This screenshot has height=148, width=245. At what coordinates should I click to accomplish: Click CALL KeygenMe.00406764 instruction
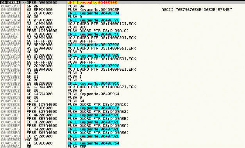coord(93,143)
